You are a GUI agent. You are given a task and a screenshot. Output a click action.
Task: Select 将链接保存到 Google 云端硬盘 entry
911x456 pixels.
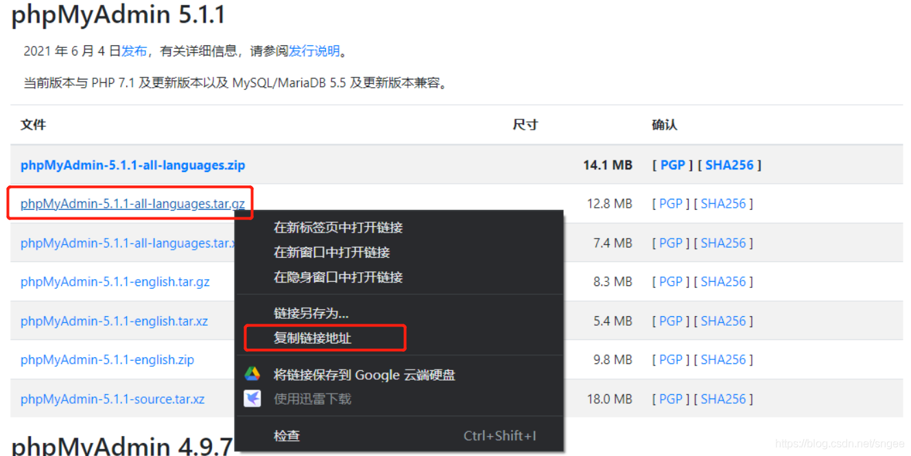click(x=399, y=375)
